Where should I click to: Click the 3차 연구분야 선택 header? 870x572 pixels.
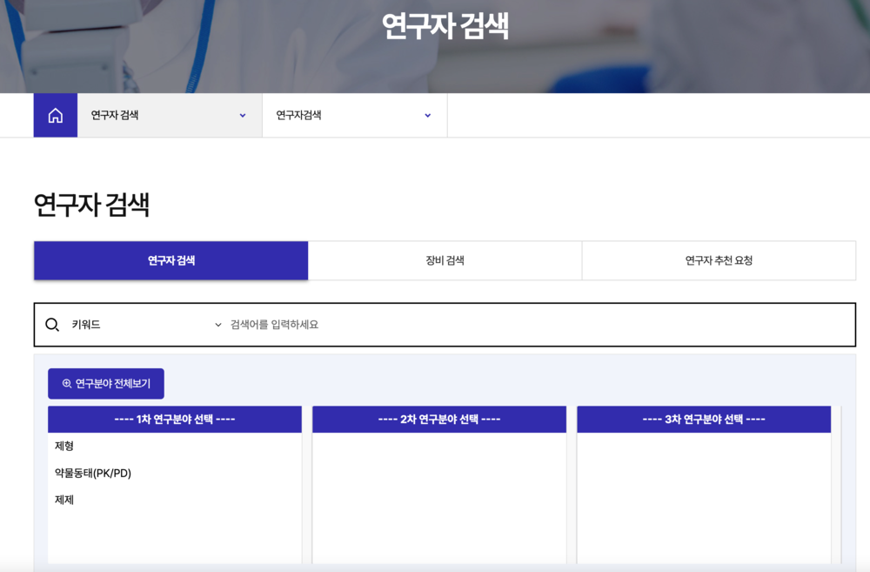tap(704, 419)
